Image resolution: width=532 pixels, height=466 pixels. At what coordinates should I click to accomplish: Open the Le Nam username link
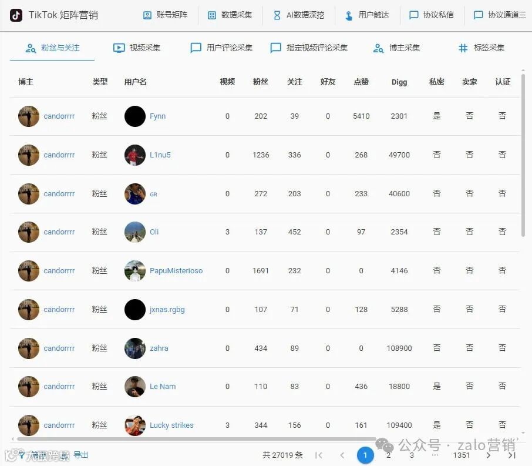point(163,387)
